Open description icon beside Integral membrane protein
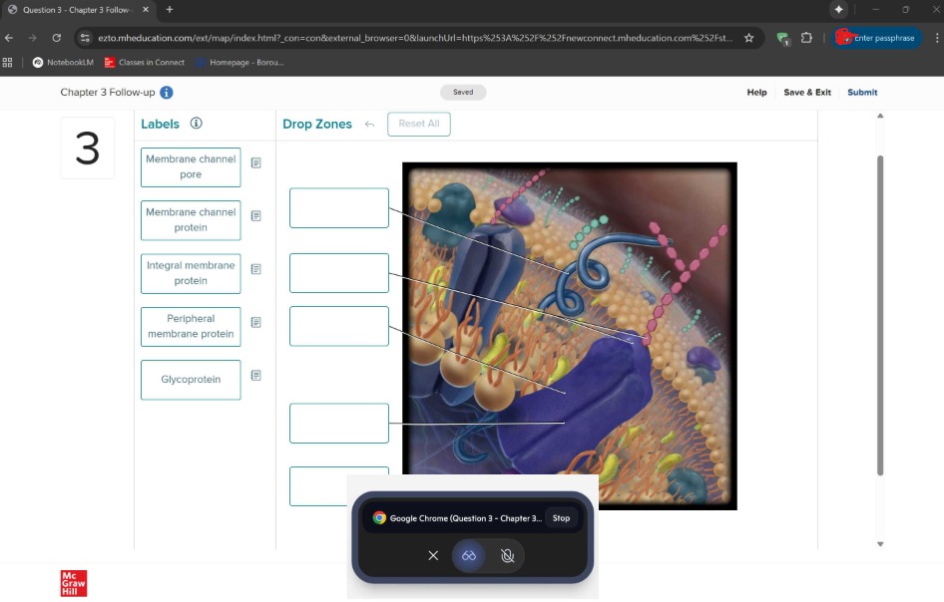The image size is (944, 602). click(255, 269)
